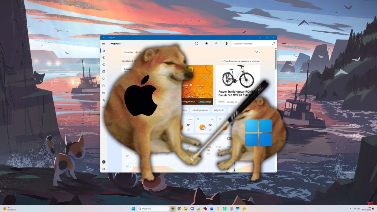Viewport: 377px width, 212px height.
Task: Select the Wilgotność tab
Action: [x=219, y=110]
